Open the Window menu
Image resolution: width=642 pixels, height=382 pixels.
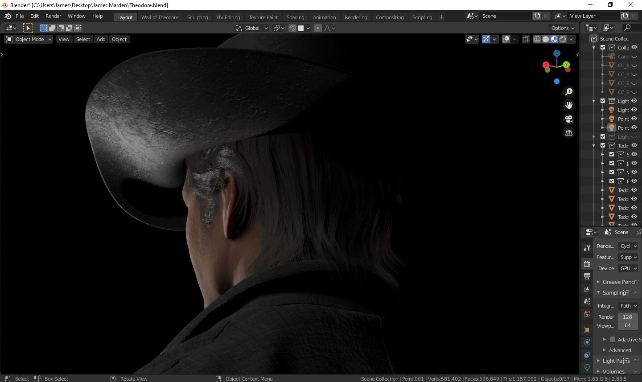coord(76,16)
